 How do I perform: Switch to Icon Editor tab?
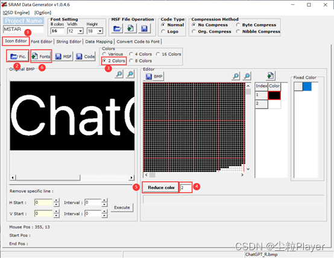(x=16, y=41)
